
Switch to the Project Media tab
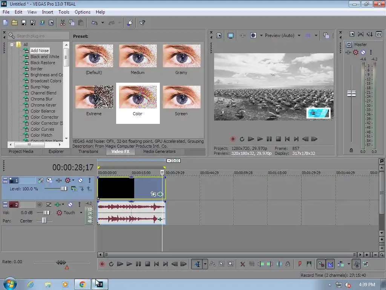tap(21, 151)
